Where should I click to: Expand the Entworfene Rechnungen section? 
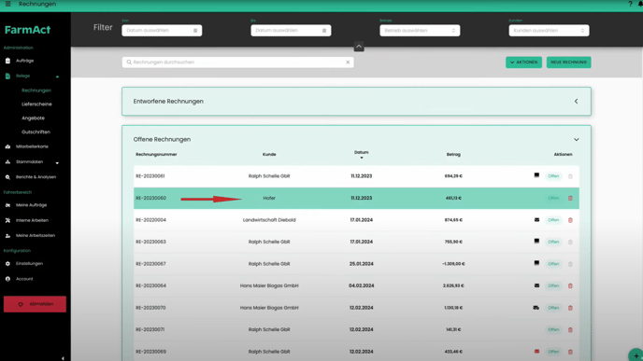(576, 101)
